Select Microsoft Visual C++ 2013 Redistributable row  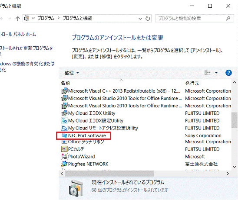pyautogui.click(x=124, y=91)
